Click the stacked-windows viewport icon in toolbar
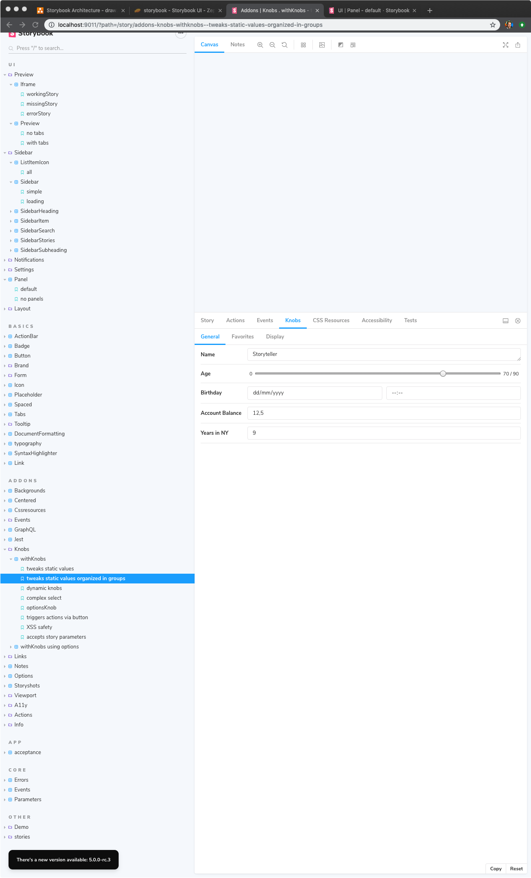Viewport: 531px width, 878px height. click(353, 45)
